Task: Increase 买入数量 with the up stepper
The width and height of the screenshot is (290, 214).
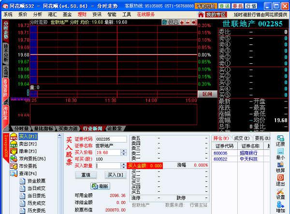Action: [x=124, y=164]
